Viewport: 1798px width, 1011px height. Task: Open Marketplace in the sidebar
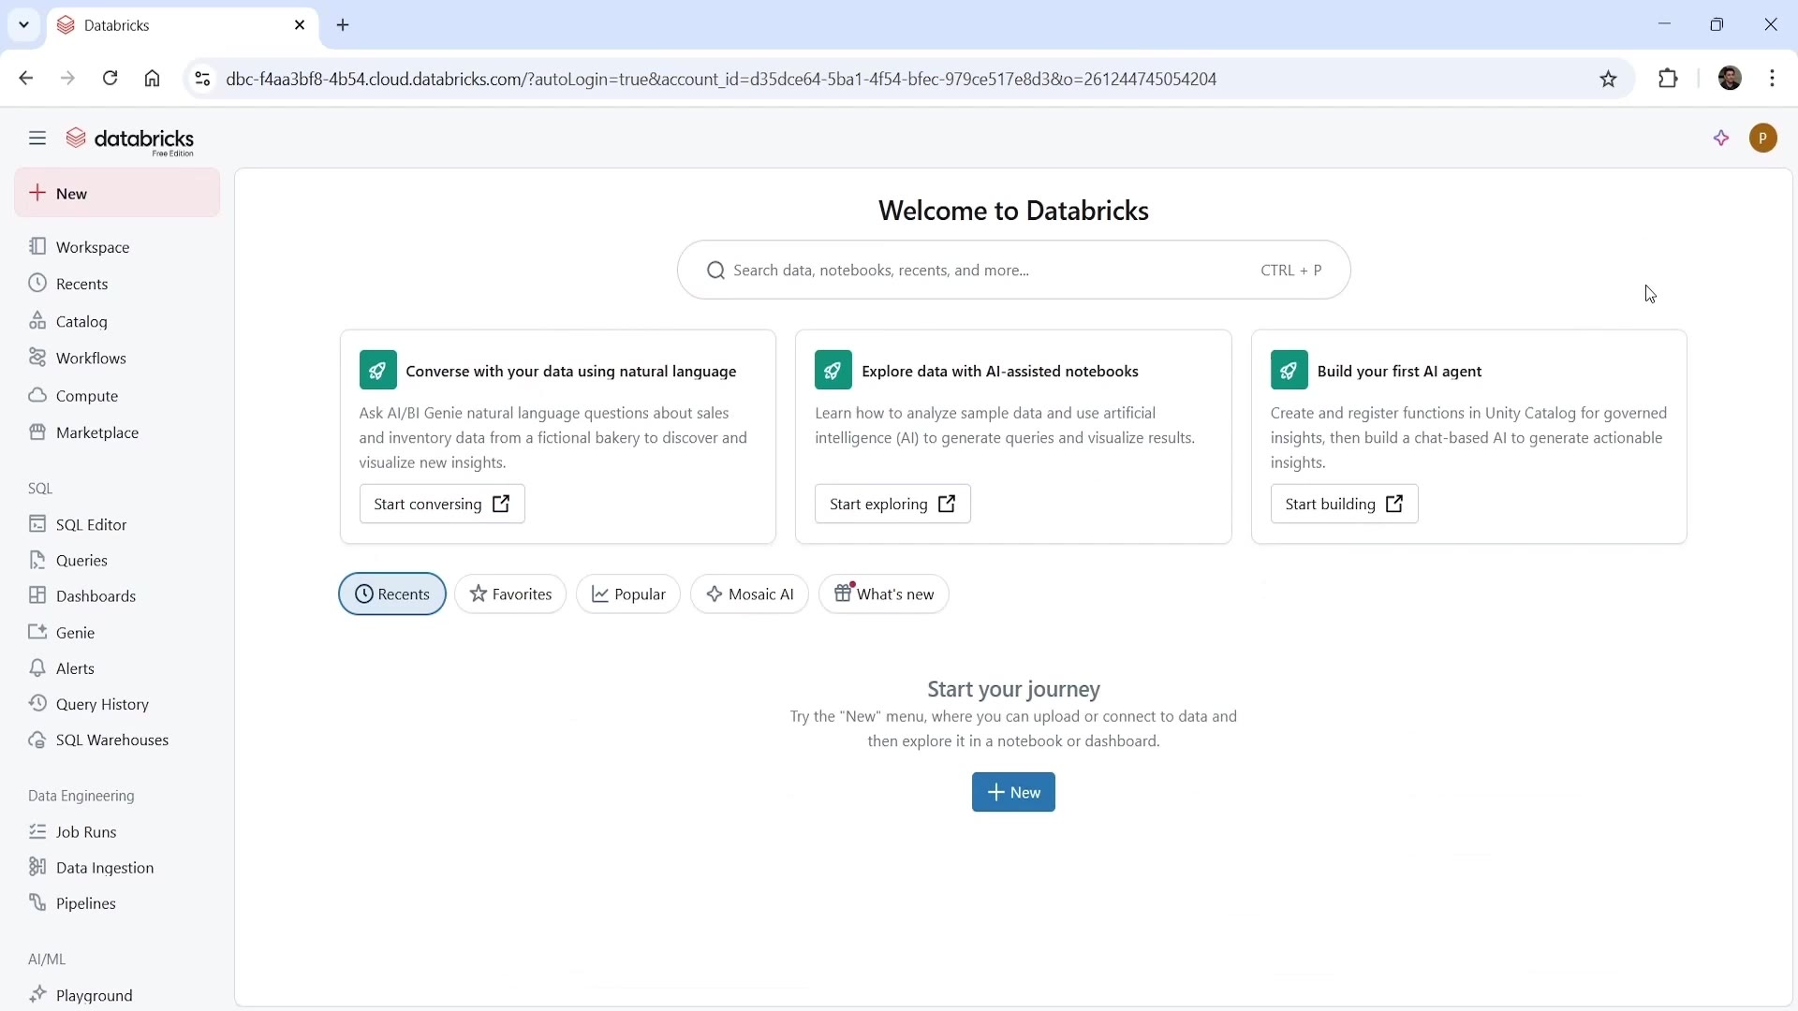point(117,432)
